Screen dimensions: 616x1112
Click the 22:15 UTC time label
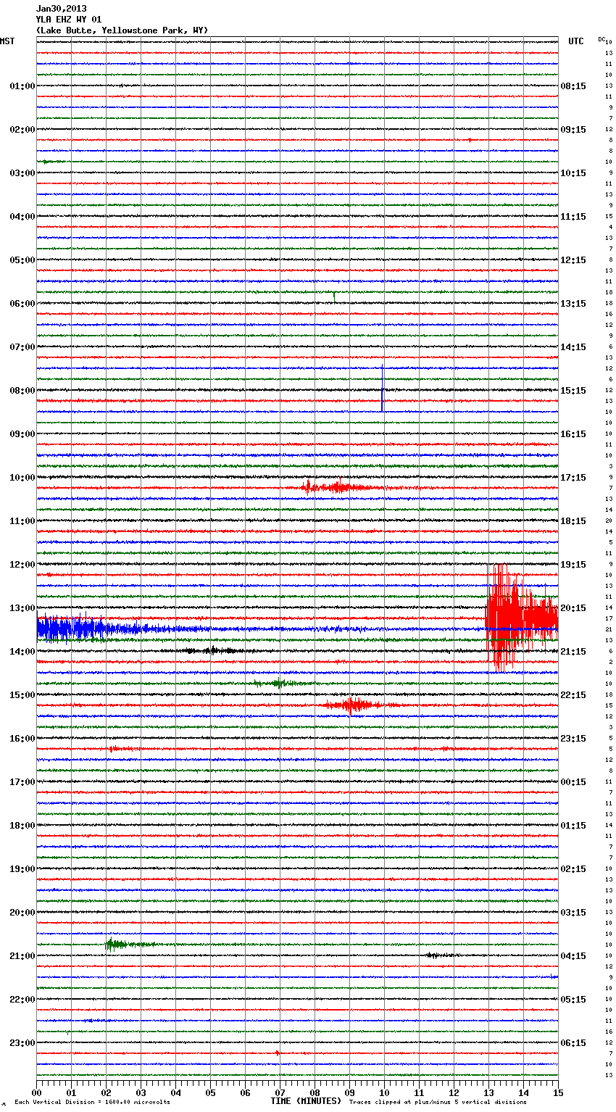573,695
